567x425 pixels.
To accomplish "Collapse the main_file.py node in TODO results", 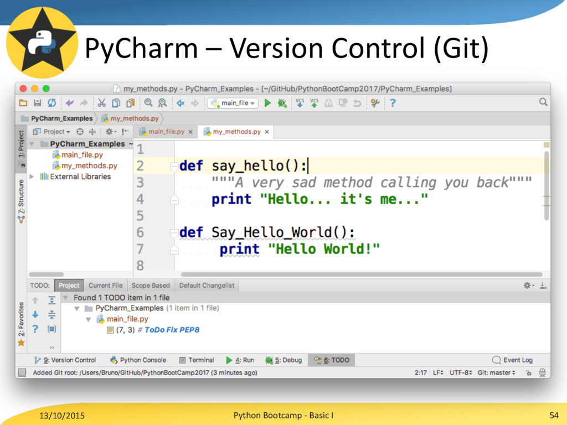I will (88, 319).
